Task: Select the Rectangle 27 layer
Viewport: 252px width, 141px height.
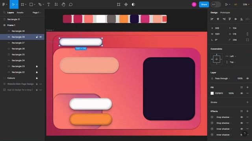Action: (22, 43)
